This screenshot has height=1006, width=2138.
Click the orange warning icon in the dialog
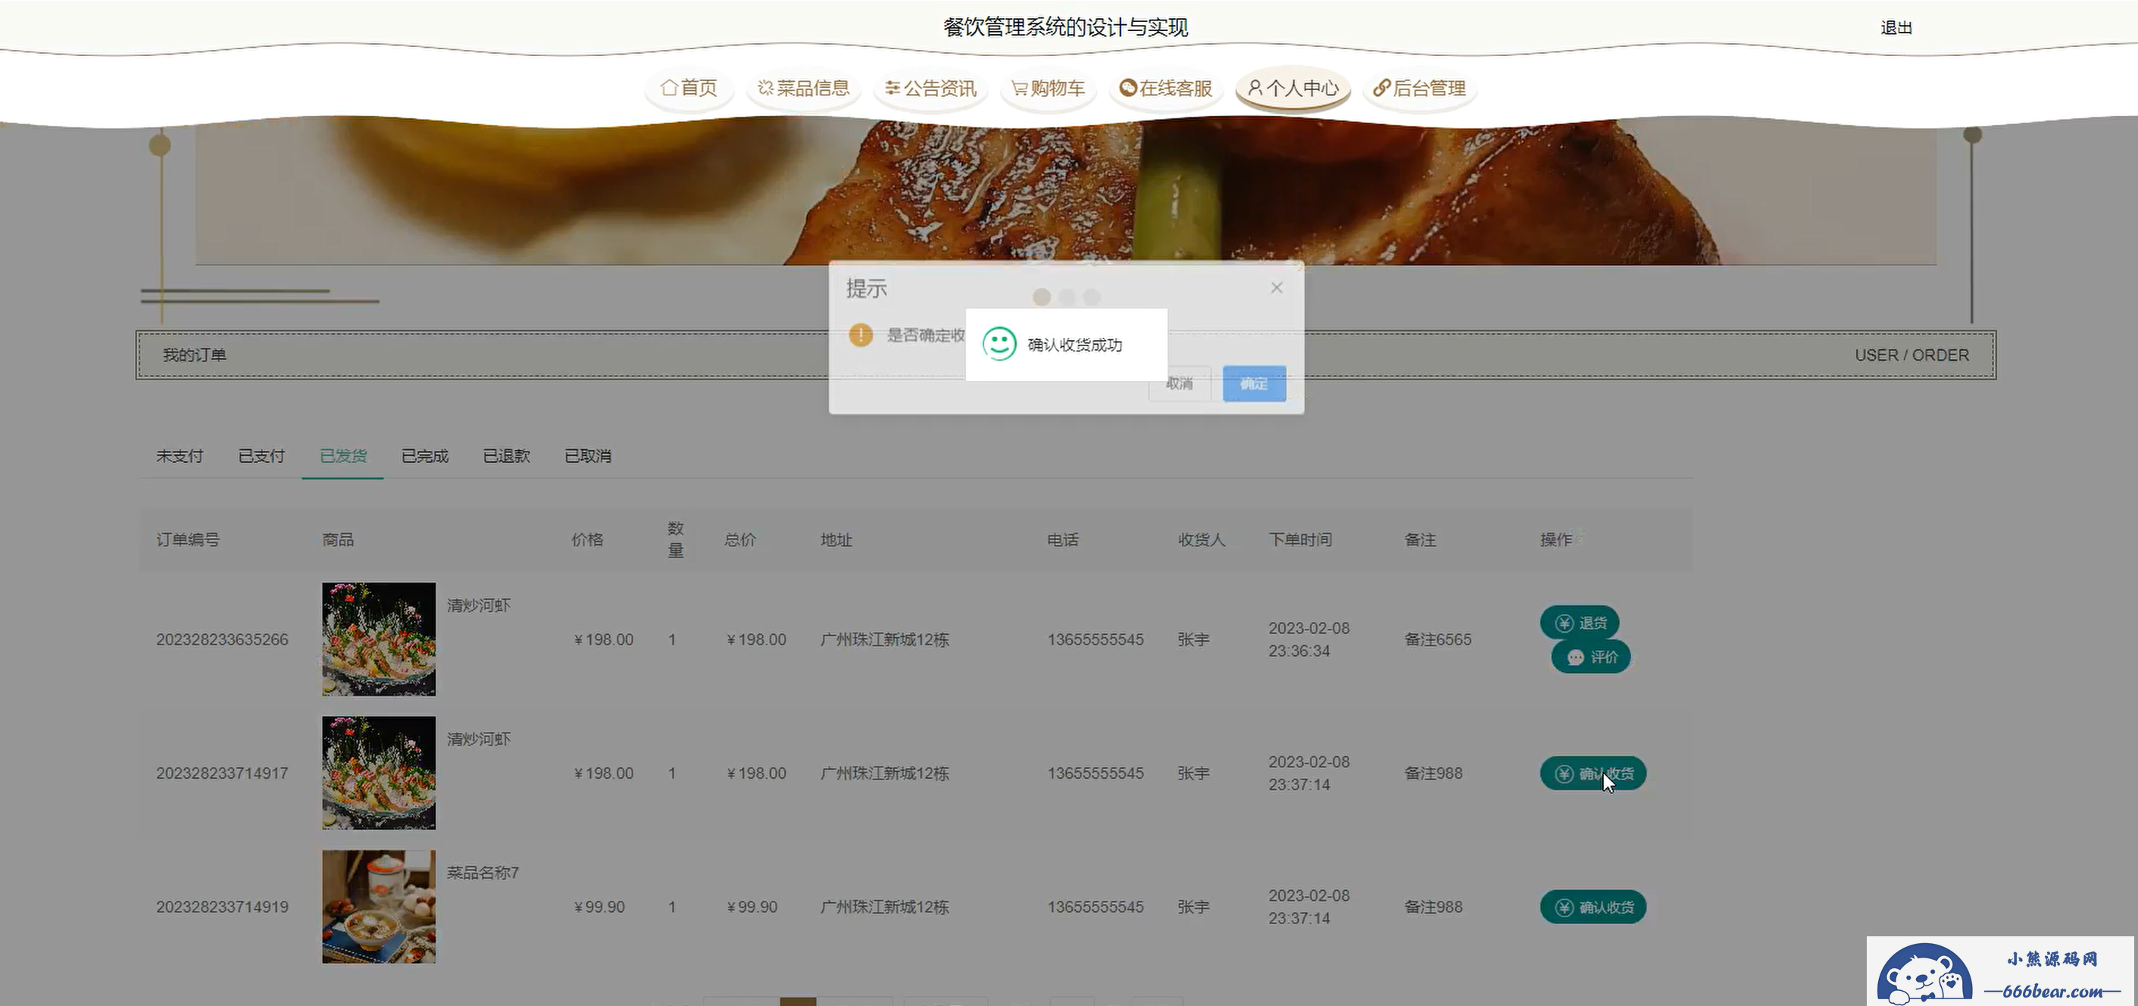(861, 335)
